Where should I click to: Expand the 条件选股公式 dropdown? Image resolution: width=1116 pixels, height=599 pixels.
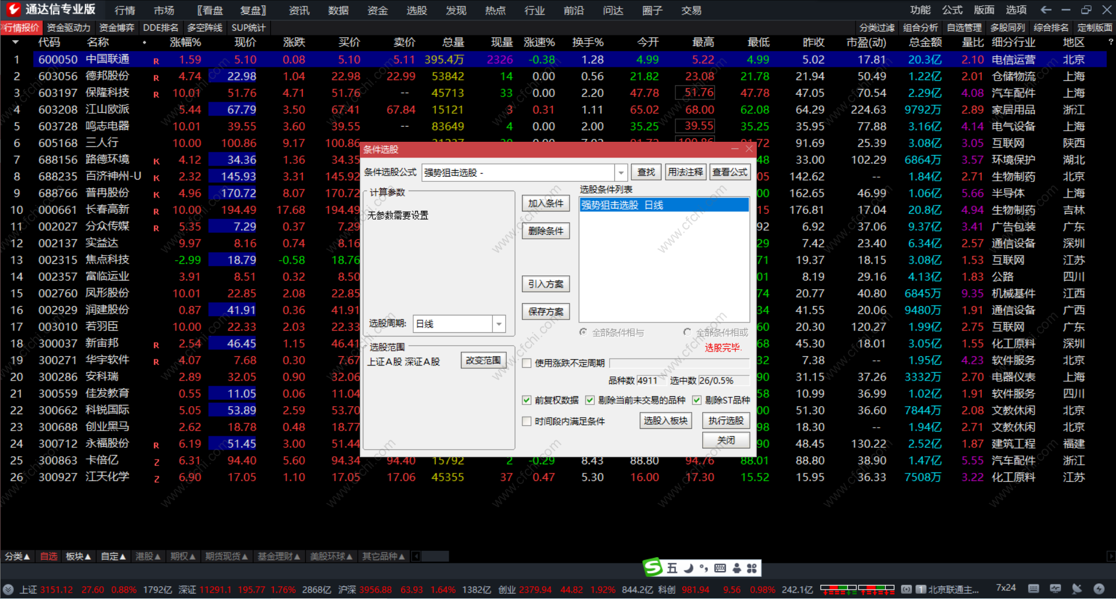621,173
